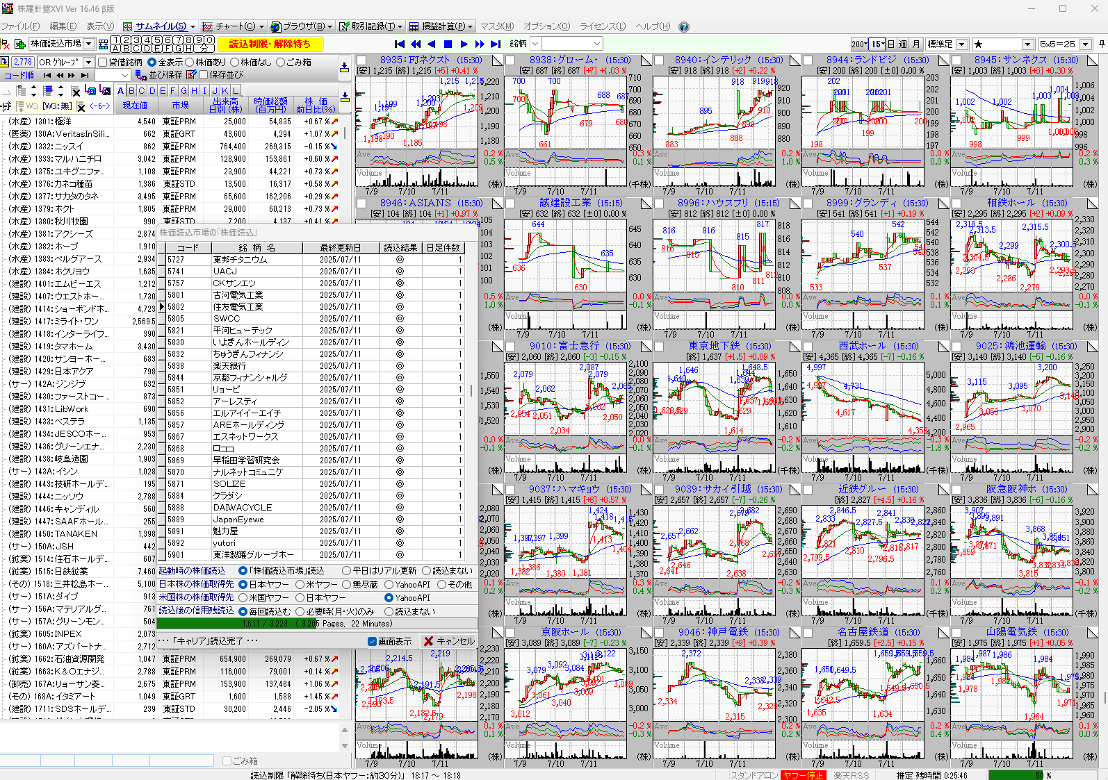Click green loading progress bar in dialog
1108x780 pixels.
(318, 624)
